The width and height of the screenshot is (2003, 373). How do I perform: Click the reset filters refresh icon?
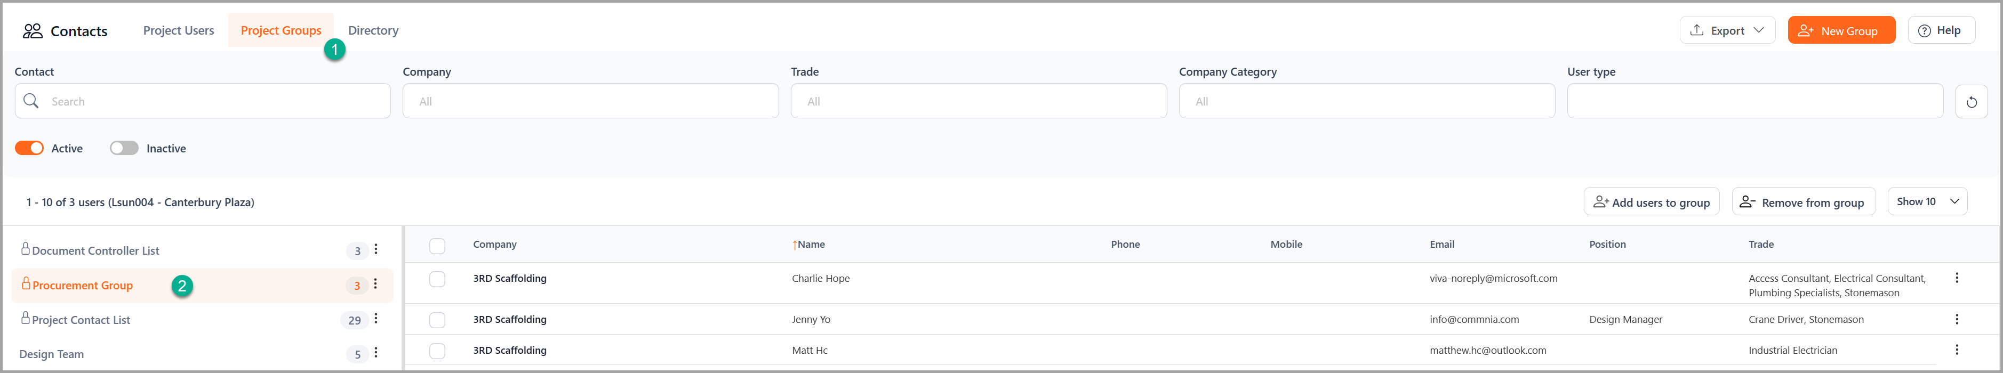point(1971,102)
